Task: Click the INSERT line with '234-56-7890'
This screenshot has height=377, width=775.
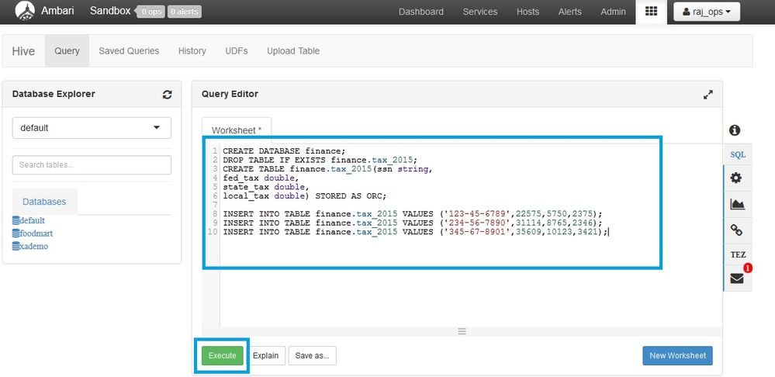Action: (413, 223)
